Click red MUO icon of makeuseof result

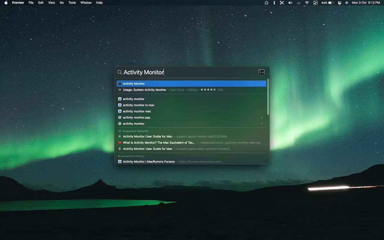120,143
